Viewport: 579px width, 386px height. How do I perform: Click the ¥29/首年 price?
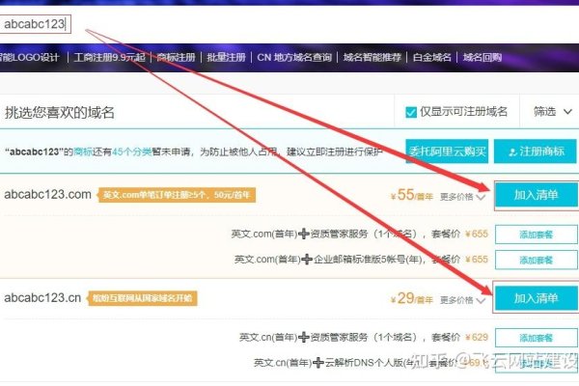412,298
